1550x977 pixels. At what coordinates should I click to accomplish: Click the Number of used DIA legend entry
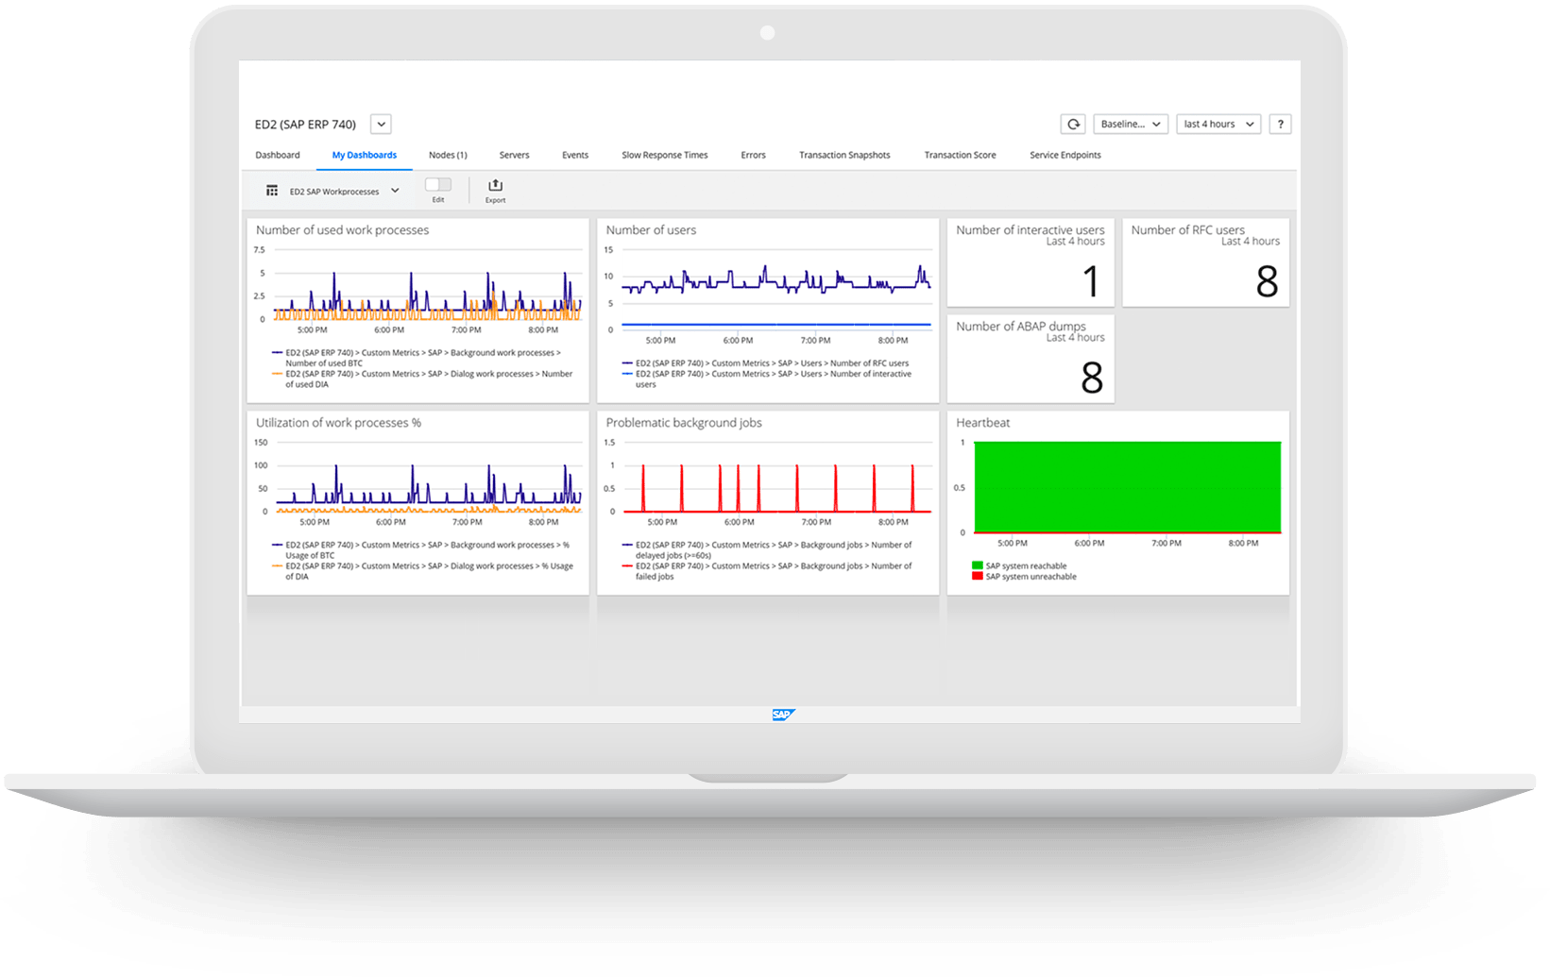coord(422,379)
